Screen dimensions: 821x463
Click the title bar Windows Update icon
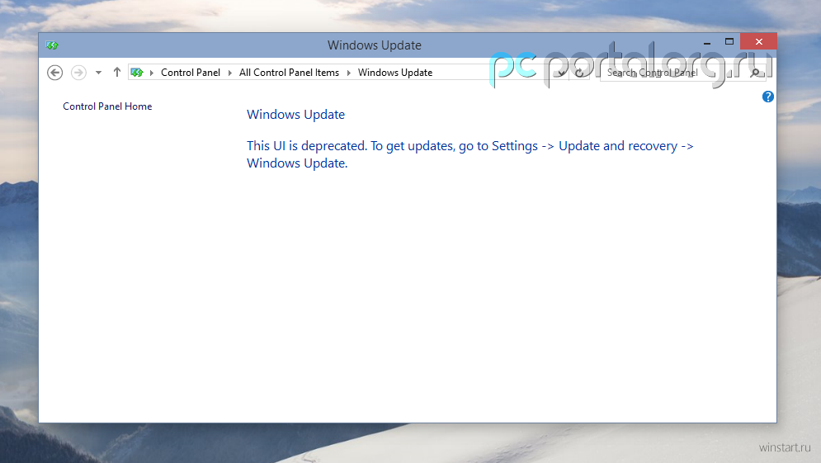[52, 45]
